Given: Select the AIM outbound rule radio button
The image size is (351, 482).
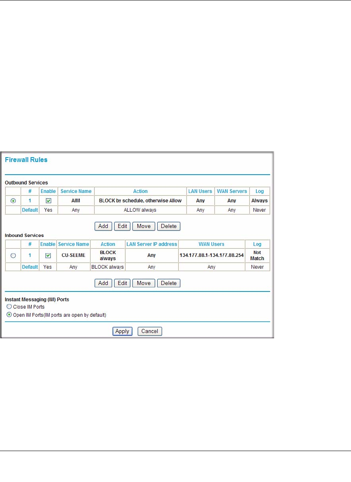Looking at the screenshot, I should (x=13, y=201).
